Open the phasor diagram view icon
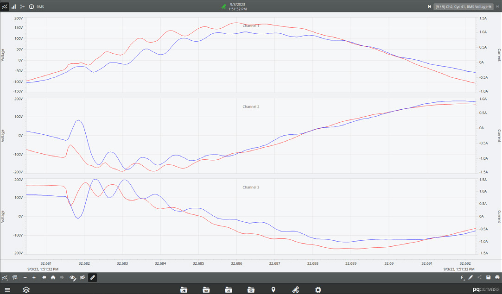Viewport: 502px width, 294px height. [x=22, y=6]
